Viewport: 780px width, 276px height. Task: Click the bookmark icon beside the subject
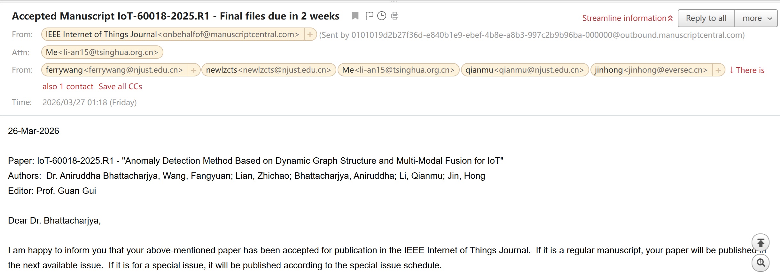coord(355,16)
